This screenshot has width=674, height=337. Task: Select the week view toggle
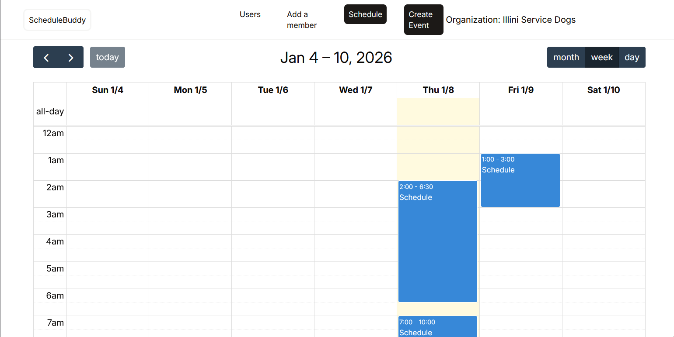[602, 57]
